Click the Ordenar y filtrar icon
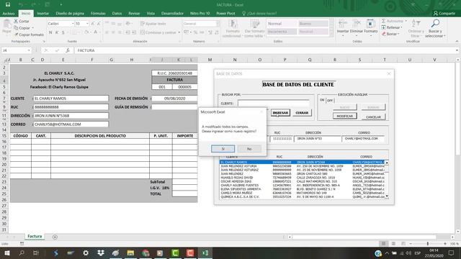 tap(416, 24)
